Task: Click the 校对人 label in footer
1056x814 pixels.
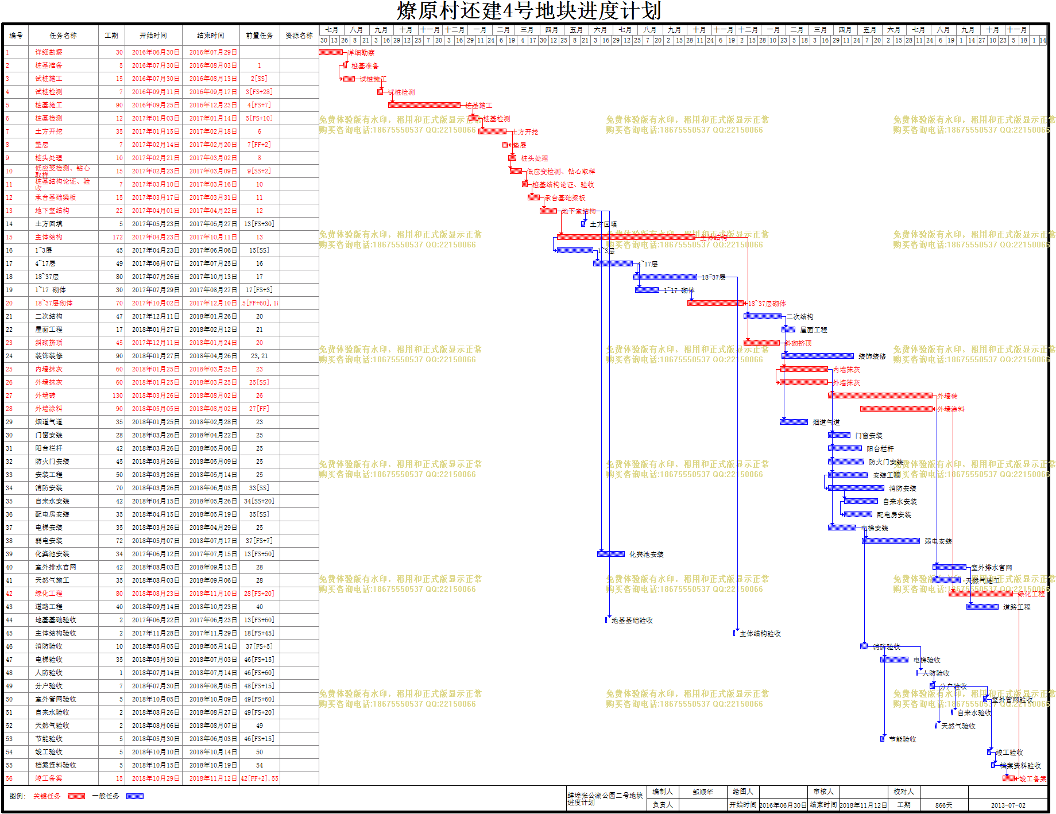Action: [904, 792]
